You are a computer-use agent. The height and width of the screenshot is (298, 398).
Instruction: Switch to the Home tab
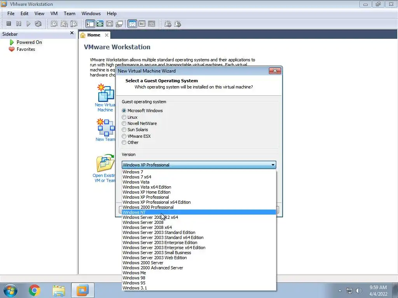(94, 35)
